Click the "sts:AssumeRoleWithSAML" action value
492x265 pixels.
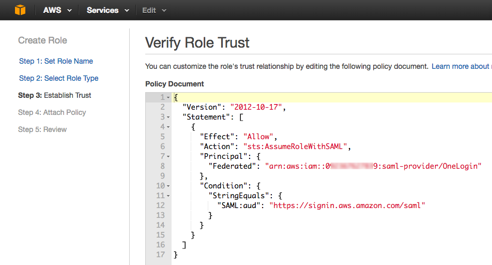tap(295, 146)
